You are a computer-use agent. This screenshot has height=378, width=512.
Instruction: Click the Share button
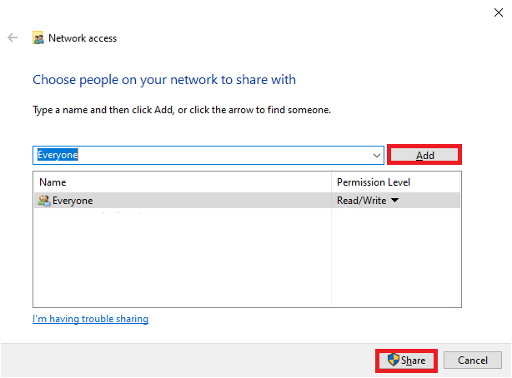pos(406,360)
